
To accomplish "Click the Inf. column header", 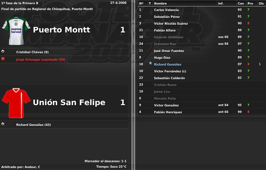I will click(221, 3).
